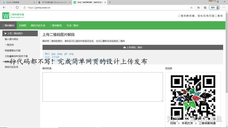
Task: Select 上传二维码图片 in the sidebar
Action: point(20,33)
